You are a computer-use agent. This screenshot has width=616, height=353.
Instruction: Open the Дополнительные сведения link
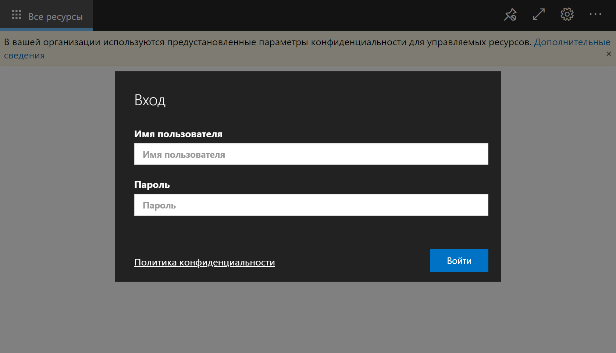pos(572,42)
